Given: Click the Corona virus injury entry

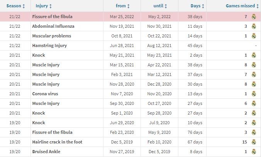Looking at the screenshot, I should coord(45,94).
